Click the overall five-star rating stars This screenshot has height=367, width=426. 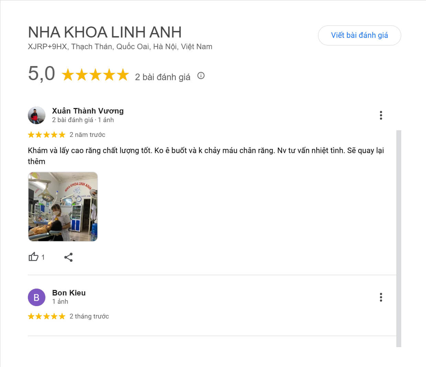click(95, 75)
